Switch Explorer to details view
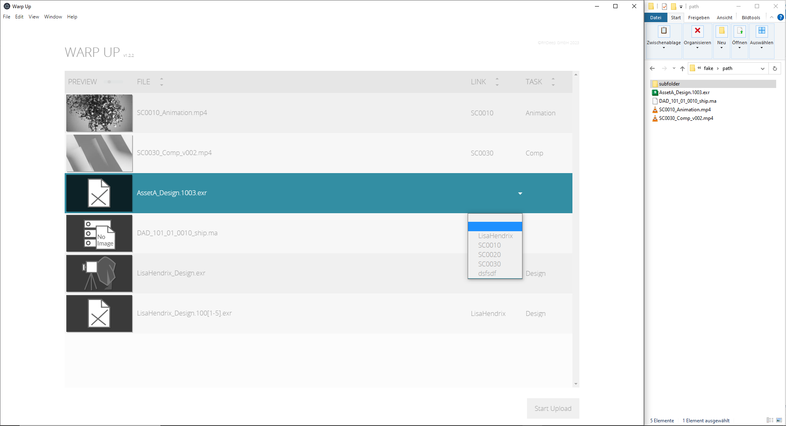This screenshot has height=426, width=786. (770, 420)
